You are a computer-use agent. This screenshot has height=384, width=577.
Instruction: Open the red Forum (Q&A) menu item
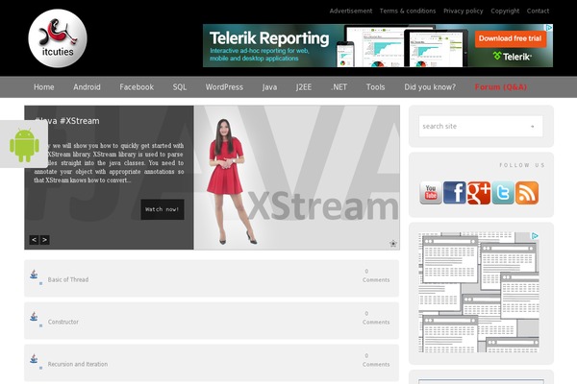pyautogui.click(x=501, y=87)
